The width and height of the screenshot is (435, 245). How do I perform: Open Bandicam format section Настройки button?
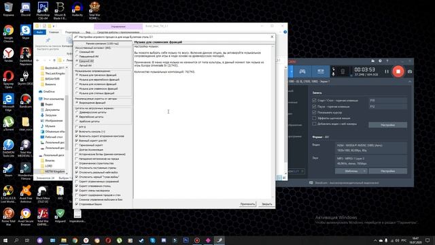[x=387, y=171]
